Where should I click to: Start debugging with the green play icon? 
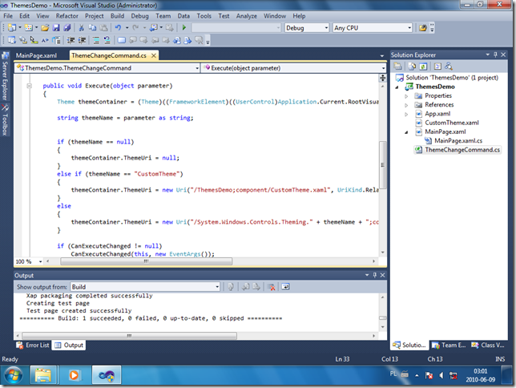click(184, 28)
